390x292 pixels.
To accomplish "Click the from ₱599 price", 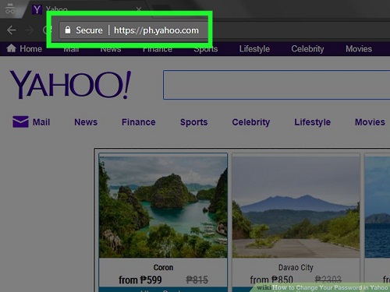I will pos(140,280).
